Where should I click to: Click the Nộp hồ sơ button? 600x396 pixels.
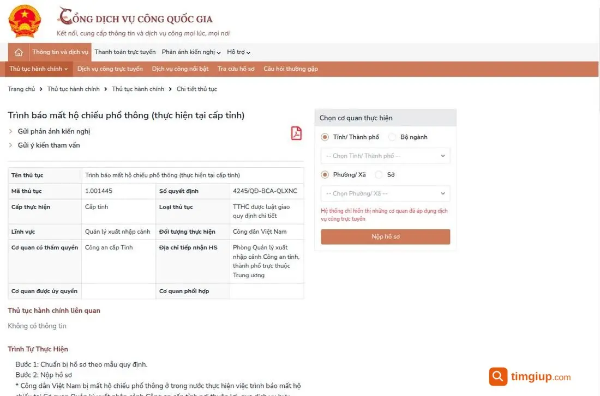(x=385, y=236)
